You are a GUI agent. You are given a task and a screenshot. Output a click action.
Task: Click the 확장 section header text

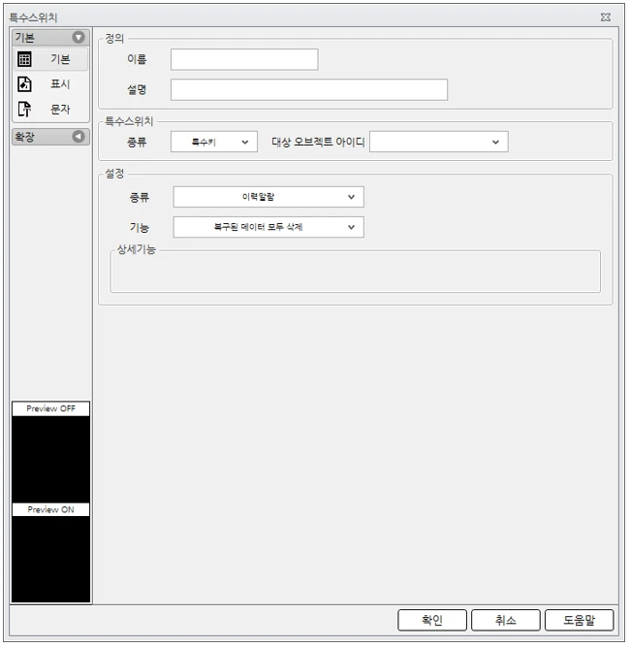[x=25, y=137]
